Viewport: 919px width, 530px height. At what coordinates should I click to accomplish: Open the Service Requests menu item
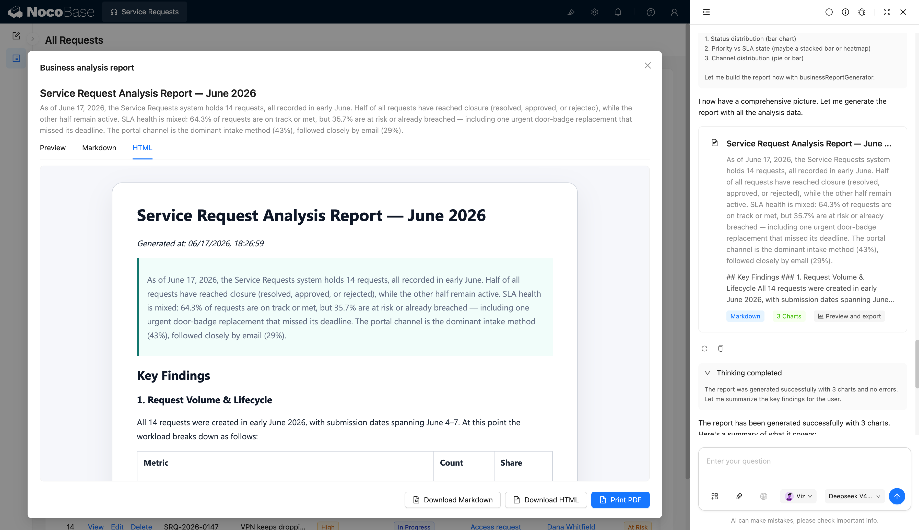click(144, 12)
